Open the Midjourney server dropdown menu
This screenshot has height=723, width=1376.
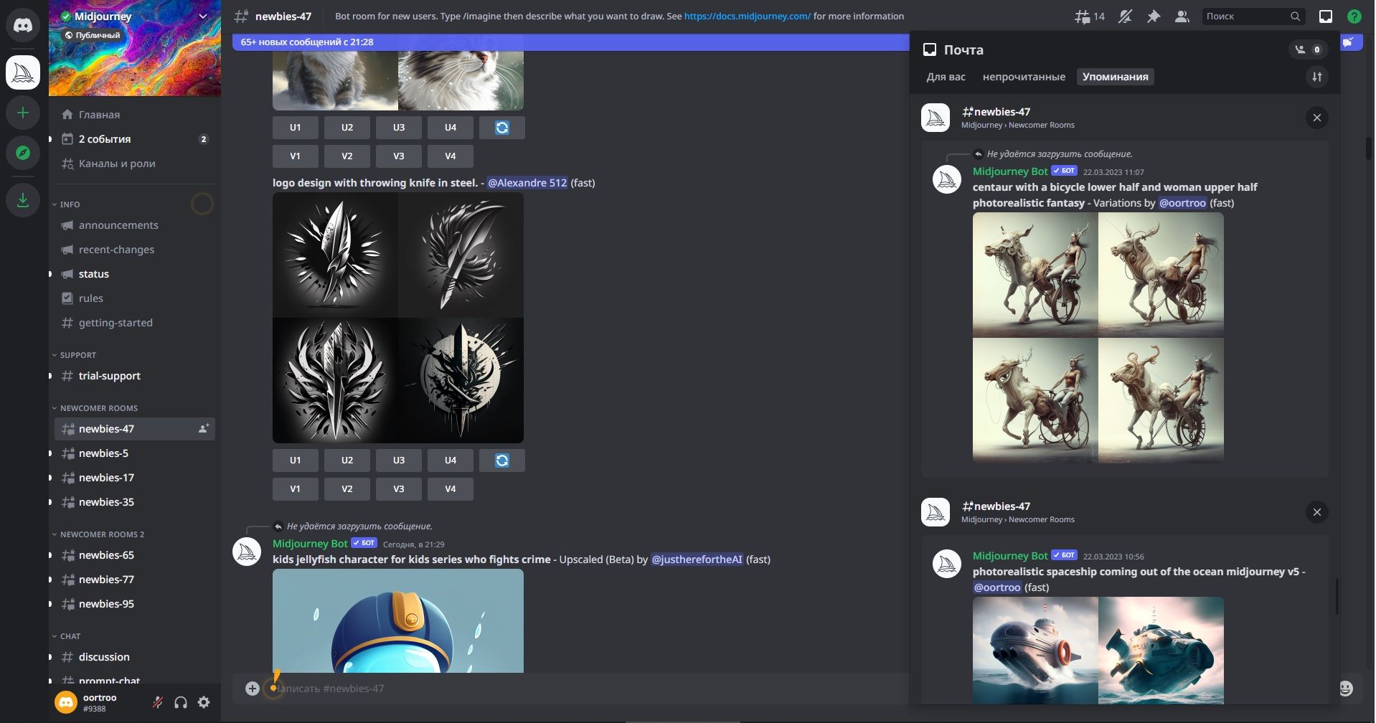click(x=203, y=16)
